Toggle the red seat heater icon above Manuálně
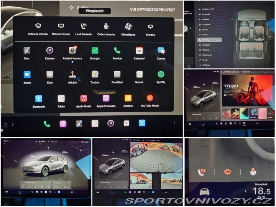 click(201, 172)
